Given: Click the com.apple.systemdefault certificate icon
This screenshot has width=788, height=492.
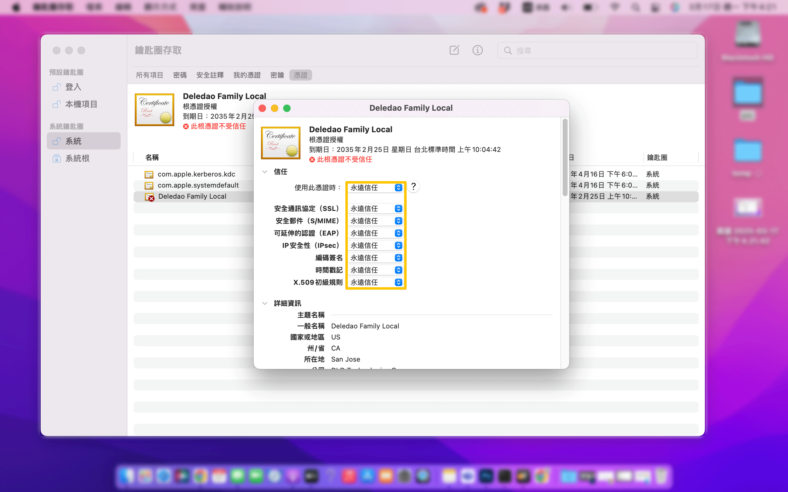Looking at the screenshot, I should point(149,185).
